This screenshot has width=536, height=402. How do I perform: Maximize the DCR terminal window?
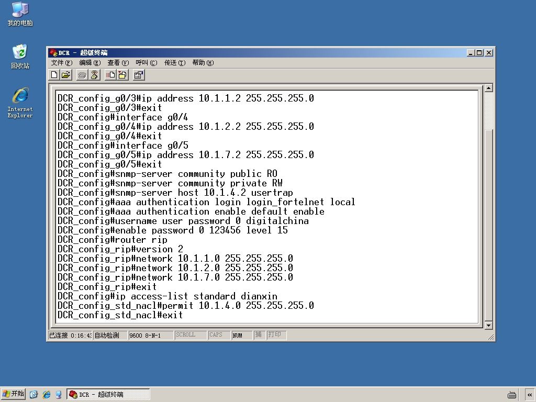(479, 53)
